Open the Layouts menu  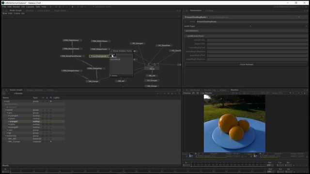(30, 7)
